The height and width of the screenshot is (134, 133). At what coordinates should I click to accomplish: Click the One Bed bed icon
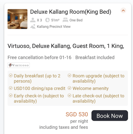[x=65, y=20]
